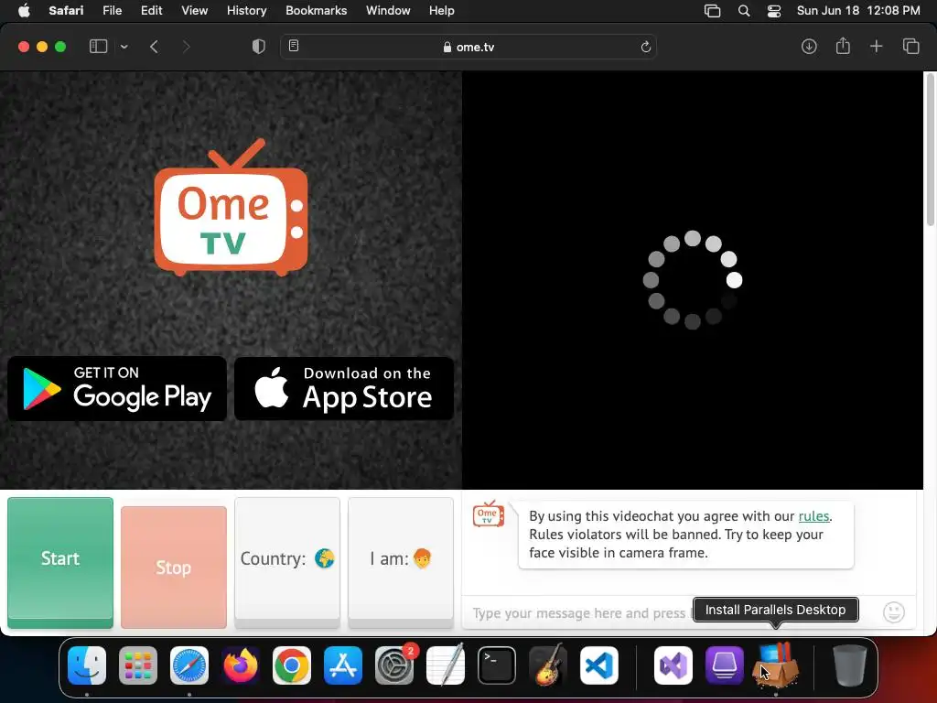937x703 pixels.
Task: Show Safari downloads
Action: tap(809, 46)
